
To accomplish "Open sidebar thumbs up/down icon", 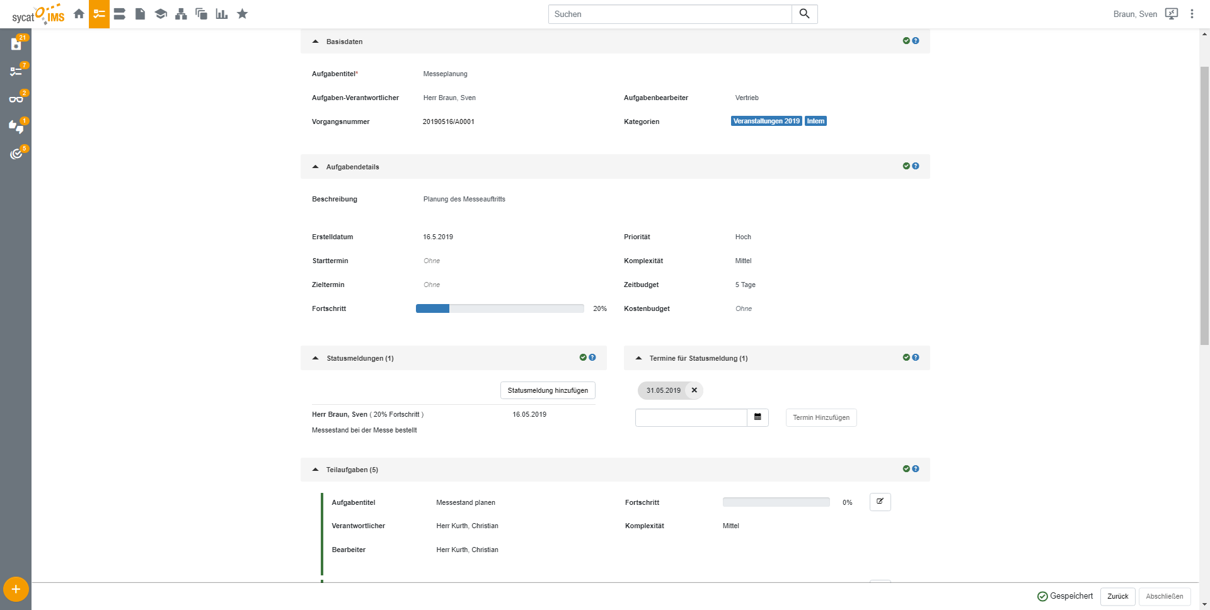I will coord(16,127).
